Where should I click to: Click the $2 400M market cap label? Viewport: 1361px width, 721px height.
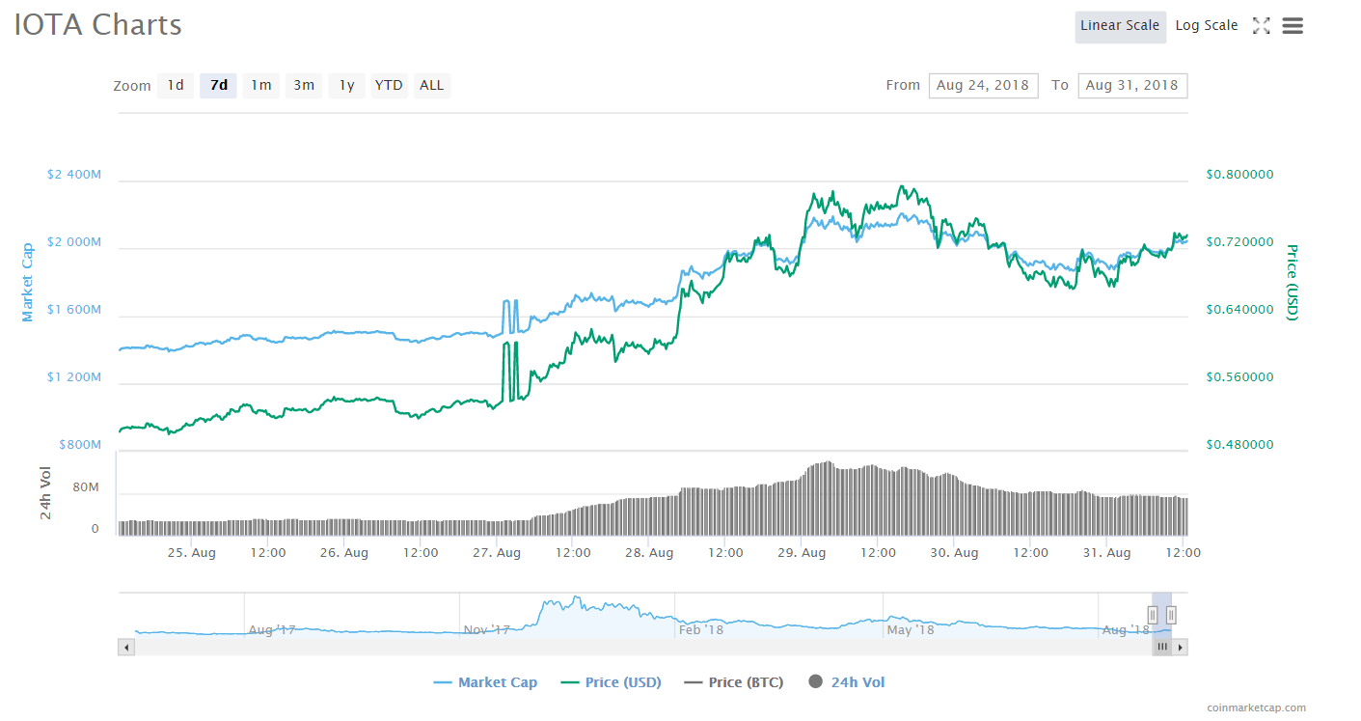[73, 175]
